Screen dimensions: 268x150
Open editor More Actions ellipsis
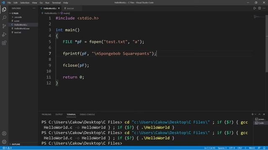tap(264, 8)
